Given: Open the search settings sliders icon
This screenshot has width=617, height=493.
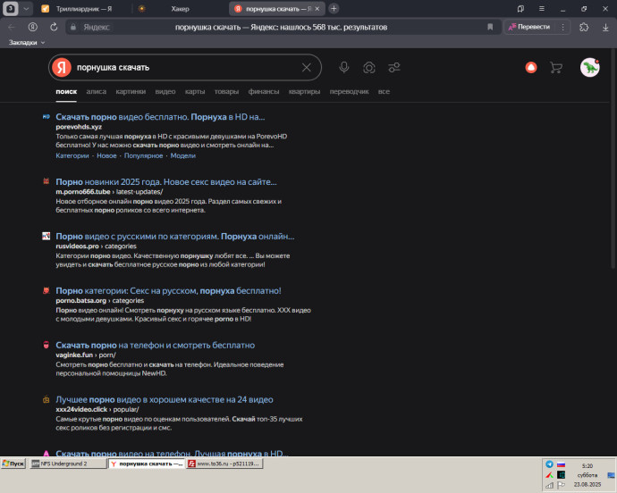Looking at the screenshot, I should [x=394, y=67].
